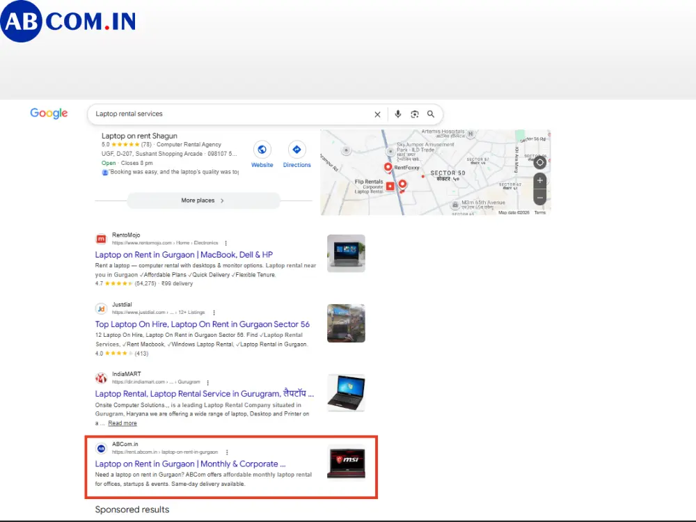Open image search with camera lens icon

tap(415, 114)
